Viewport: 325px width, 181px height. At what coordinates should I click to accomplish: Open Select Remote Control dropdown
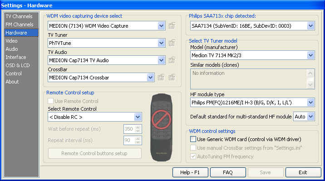tap(138, 117)
